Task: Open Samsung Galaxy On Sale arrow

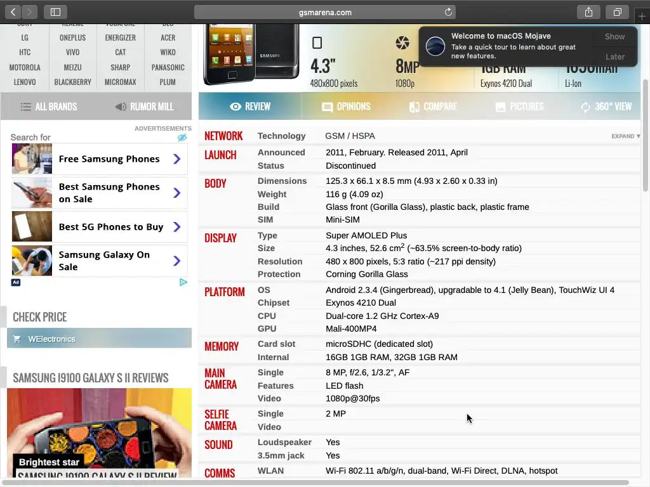Action: (x=176, y=261)
